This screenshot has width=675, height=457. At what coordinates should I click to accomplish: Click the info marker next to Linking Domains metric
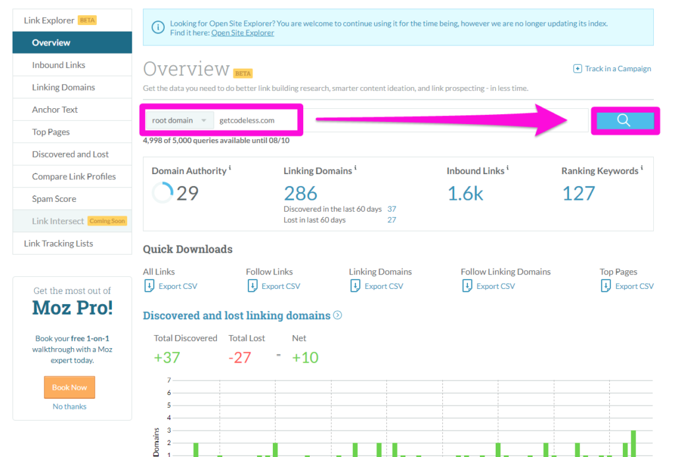(x=355, y=168)
